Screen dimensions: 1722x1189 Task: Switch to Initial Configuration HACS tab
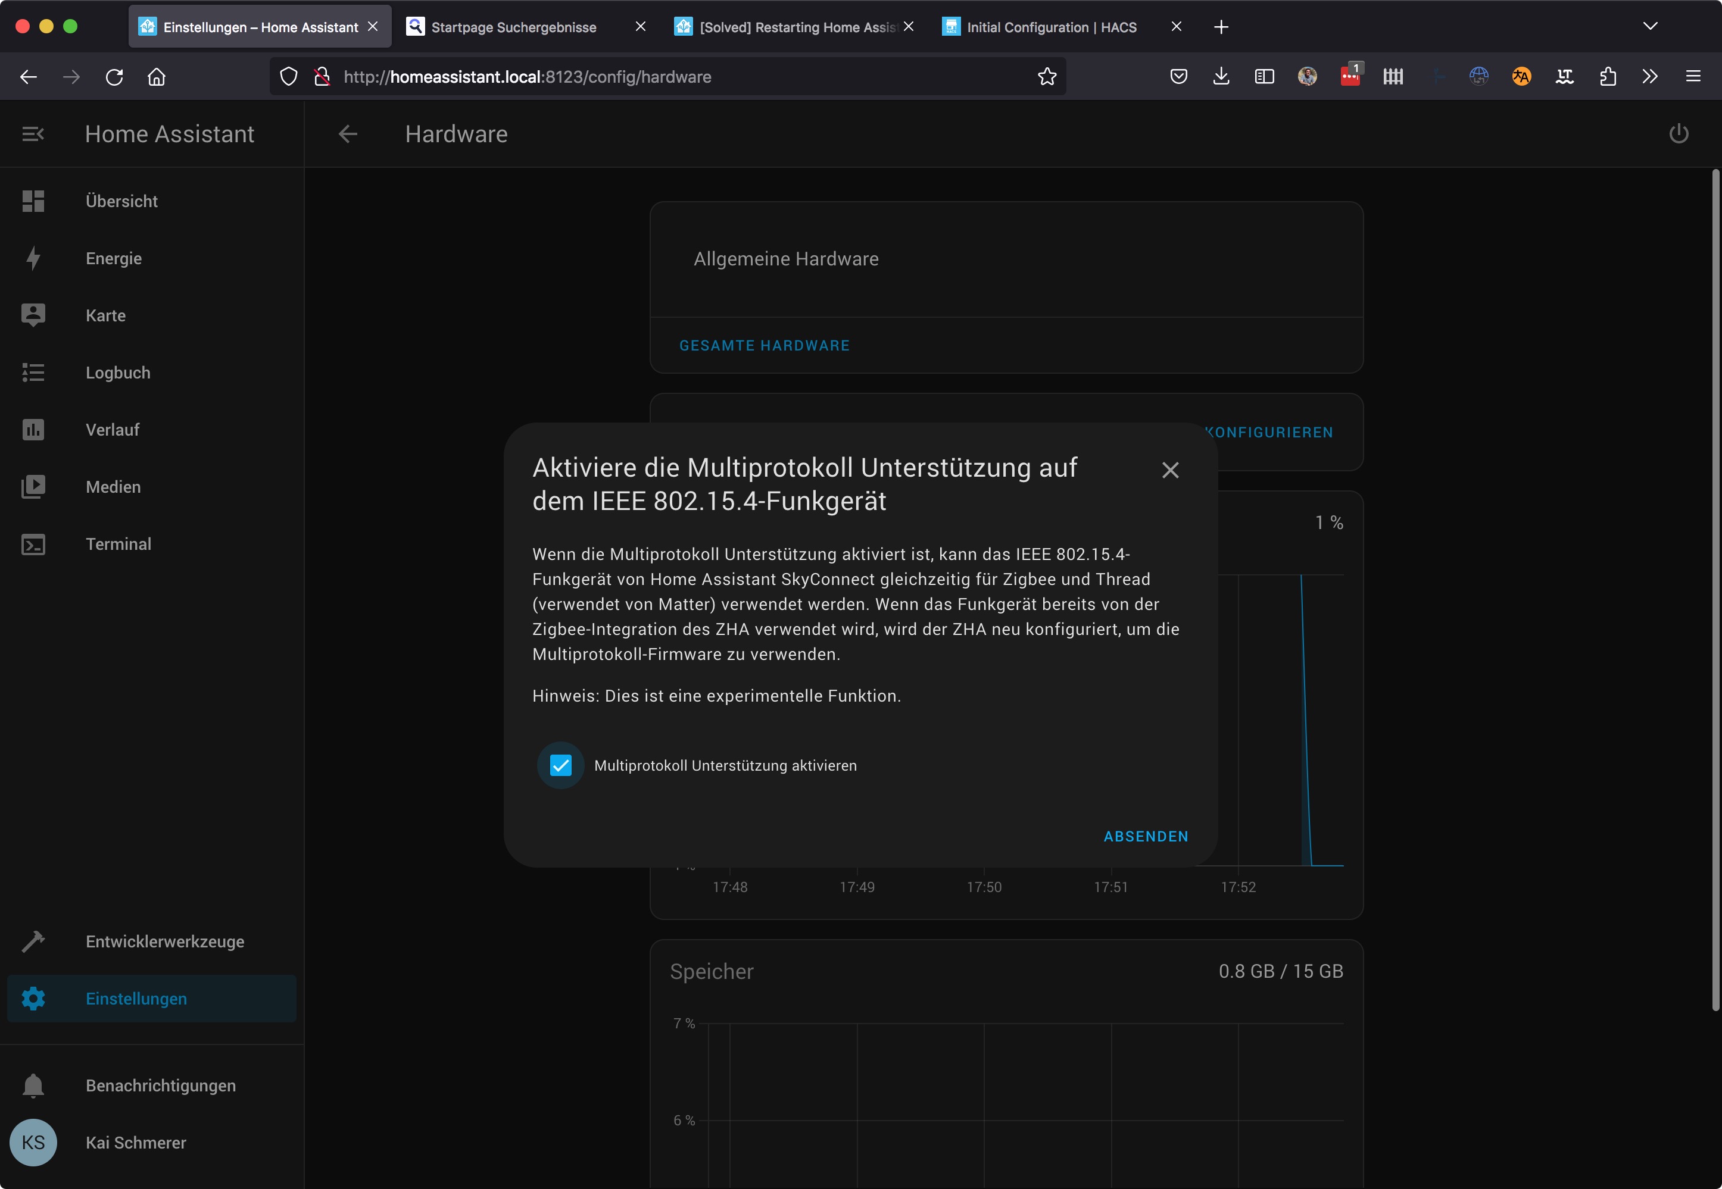(x=1051, y=27)
